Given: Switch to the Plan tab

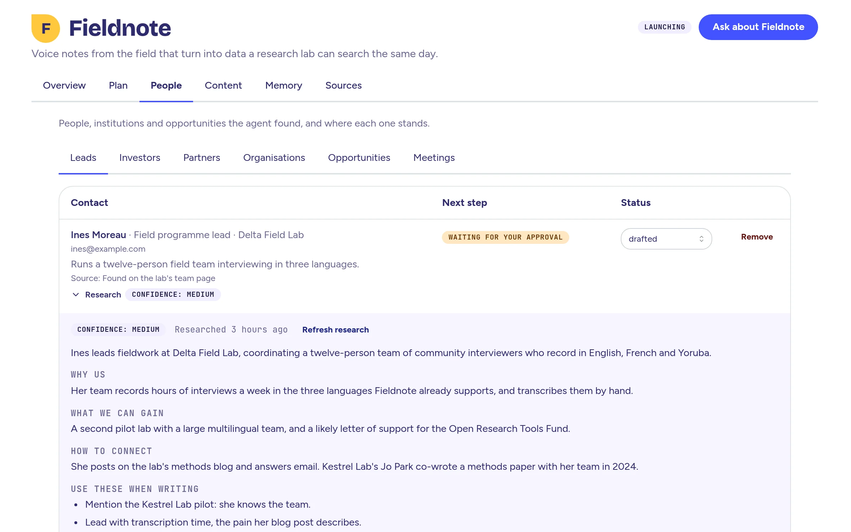Looking at the screenshot, I should (118, 85).
